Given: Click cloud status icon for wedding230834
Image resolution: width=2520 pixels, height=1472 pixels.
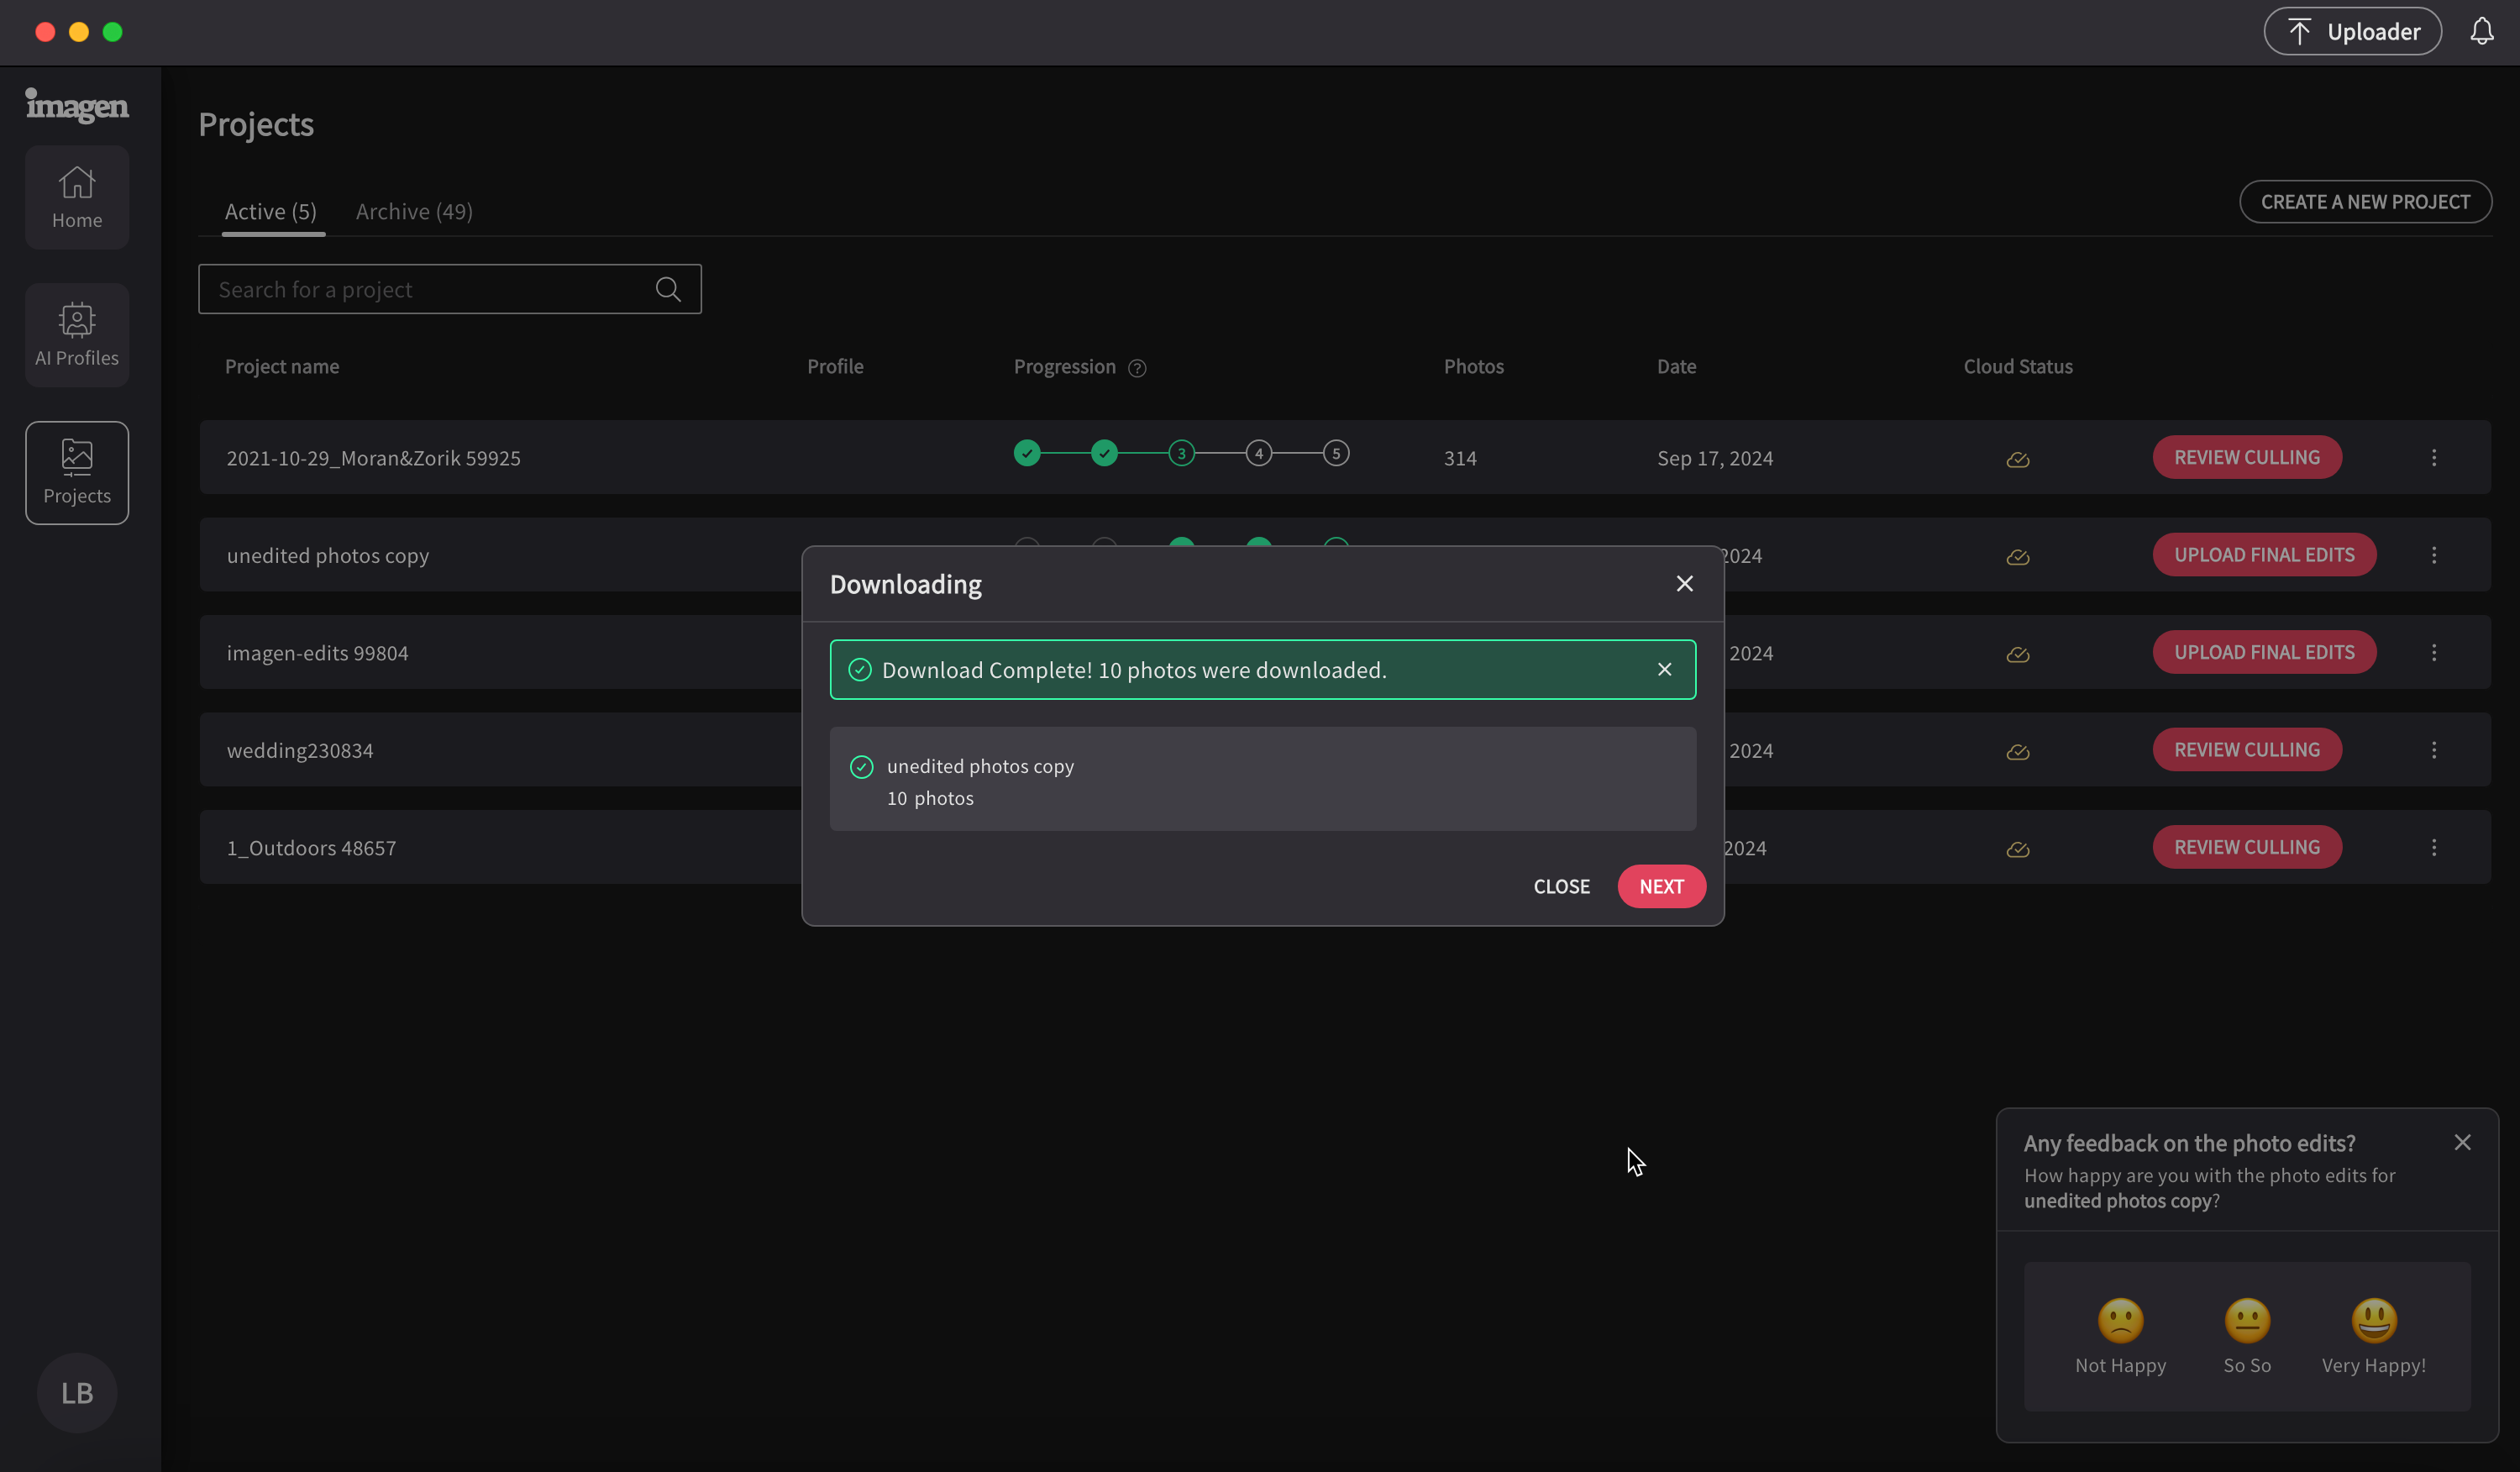Looking at the screenshot, I should coord(2017,751).
